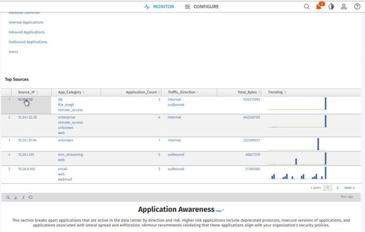Open the notifications bell with badge
Viewport: 365px width, 232px height.
coord(319,6)
